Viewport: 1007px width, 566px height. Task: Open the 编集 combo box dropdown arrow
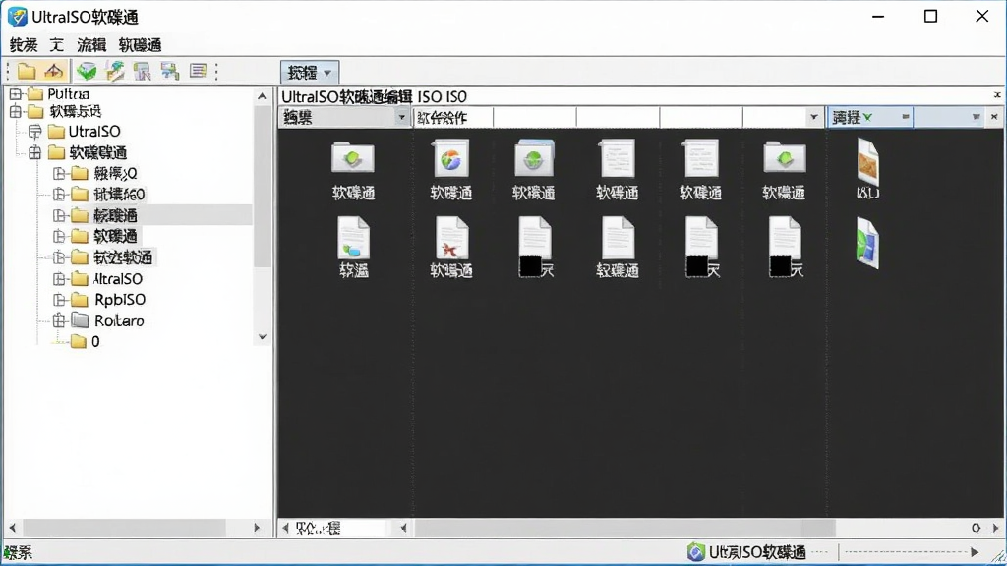point(402,118)
